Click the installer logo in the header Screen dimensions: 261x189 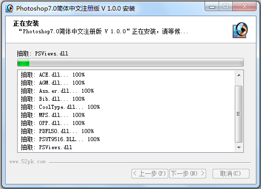tap(240, 30)
